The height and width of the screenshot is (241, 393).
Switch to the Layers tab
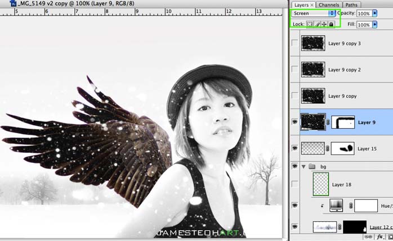click(301, 5)
